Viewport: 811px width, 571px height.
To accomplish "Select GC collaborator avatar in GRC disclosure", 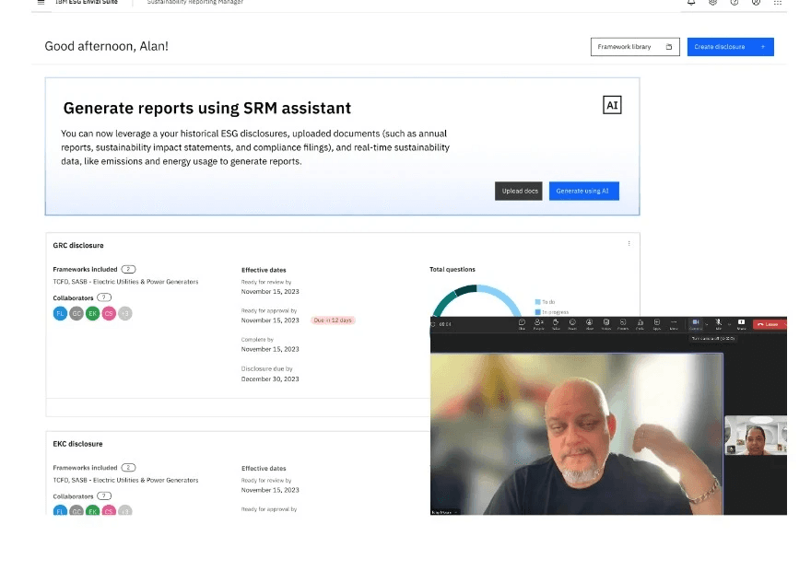I will (76, 313).
